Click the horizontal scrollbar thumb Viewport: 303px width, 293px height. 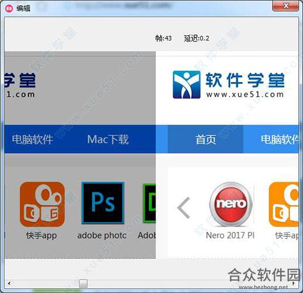[x=83, y=284]
